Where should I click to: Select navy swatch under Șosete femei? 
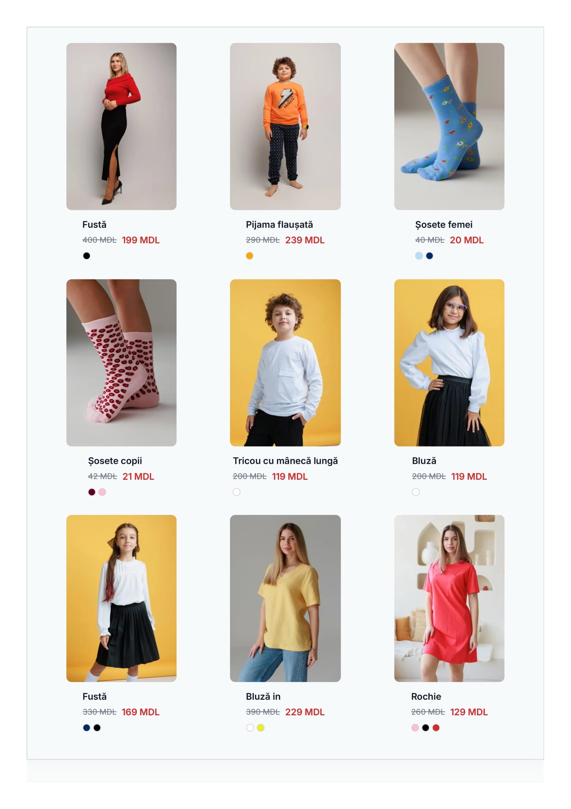(x=429, y=256)
